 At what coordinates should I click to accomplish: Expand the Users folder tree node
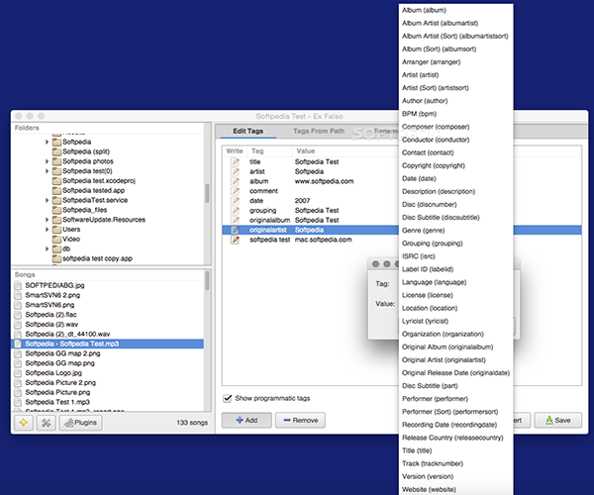click(x=47, y=229)
